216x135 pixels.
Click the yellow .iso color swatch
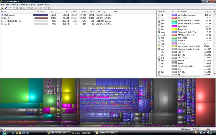pyautogui.click(x=174, y=29)
